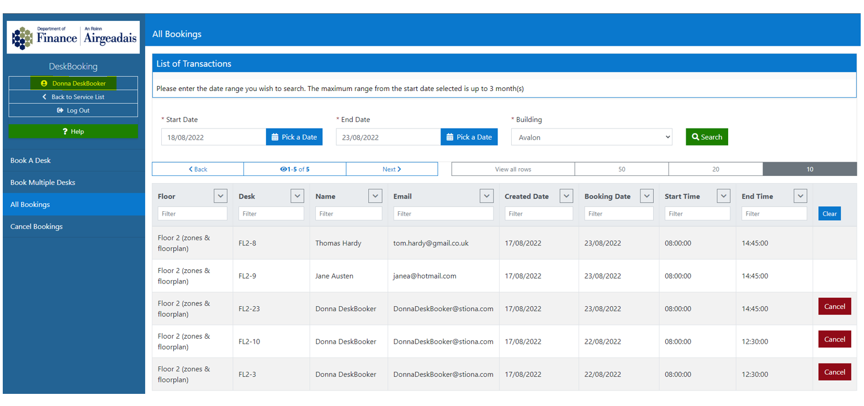Image resolution: width=864 pixels, height=406 pixels.
Task: Open the End Time column dropdown
Action: point(801,196)
